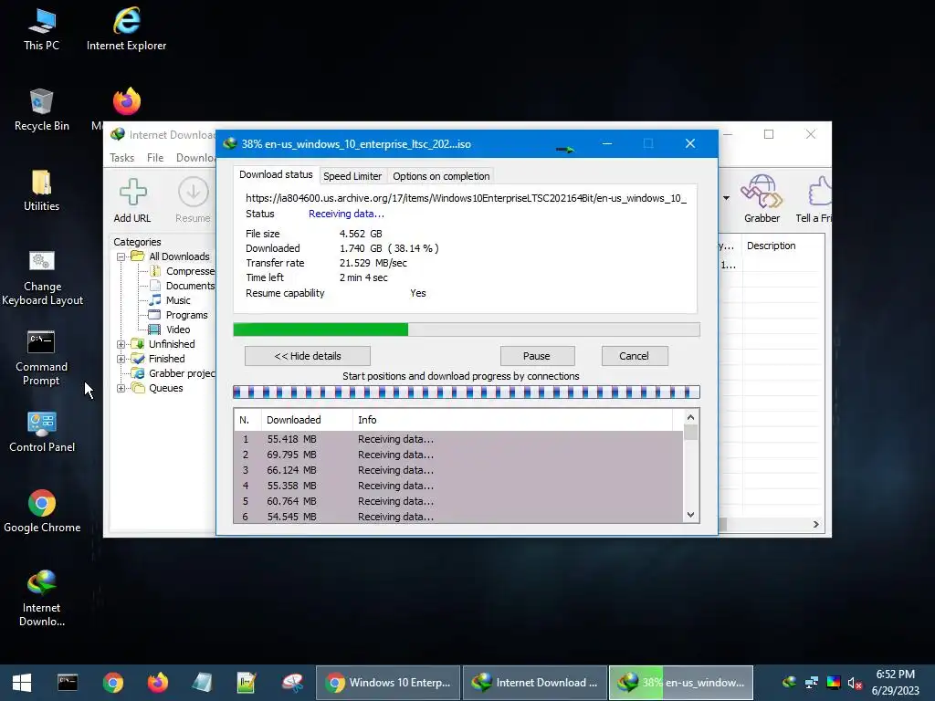Select the Grabber projects tree item
935x701 pixels.
coord(174,373)
